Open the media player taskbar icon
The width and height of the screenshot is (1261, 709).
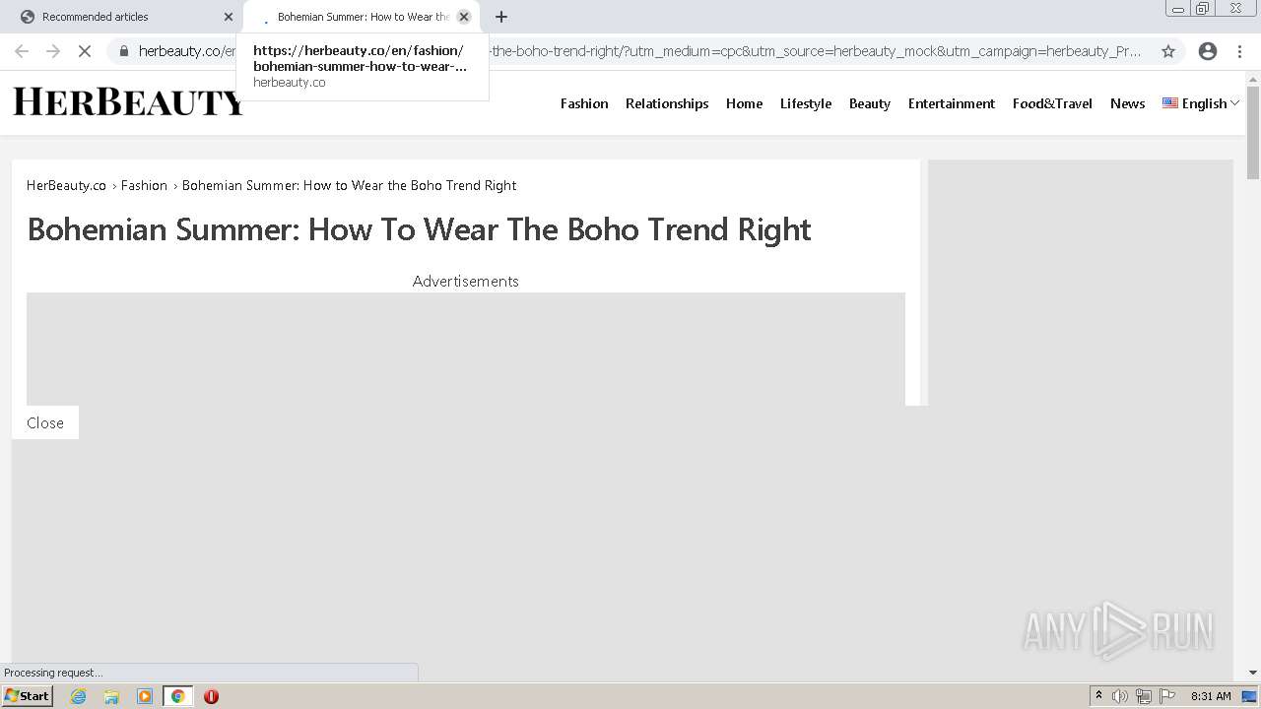145,696
